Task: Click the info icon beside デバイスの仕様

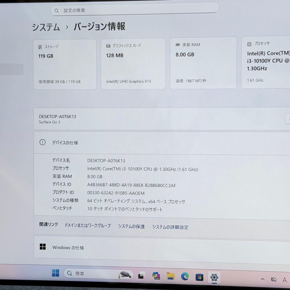Action: coord(42,142)
